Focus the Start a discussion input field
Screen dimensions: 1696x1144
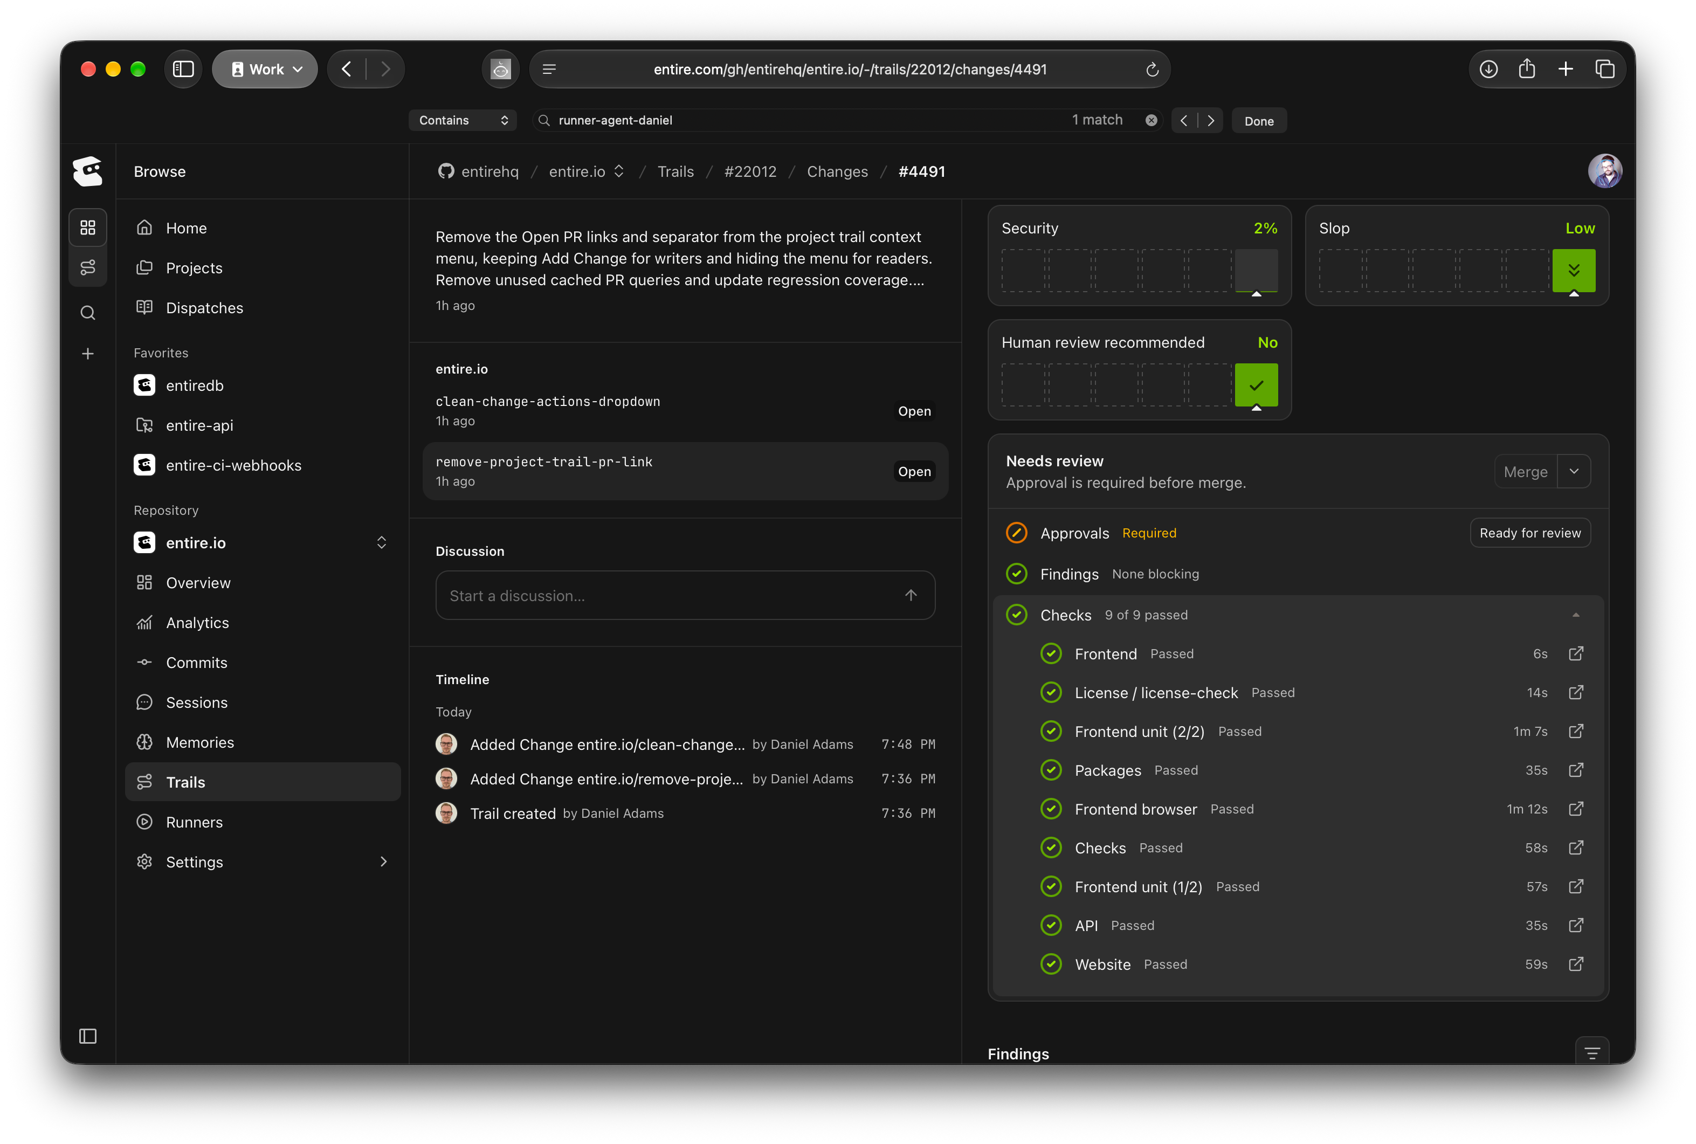tap(685, 595)
